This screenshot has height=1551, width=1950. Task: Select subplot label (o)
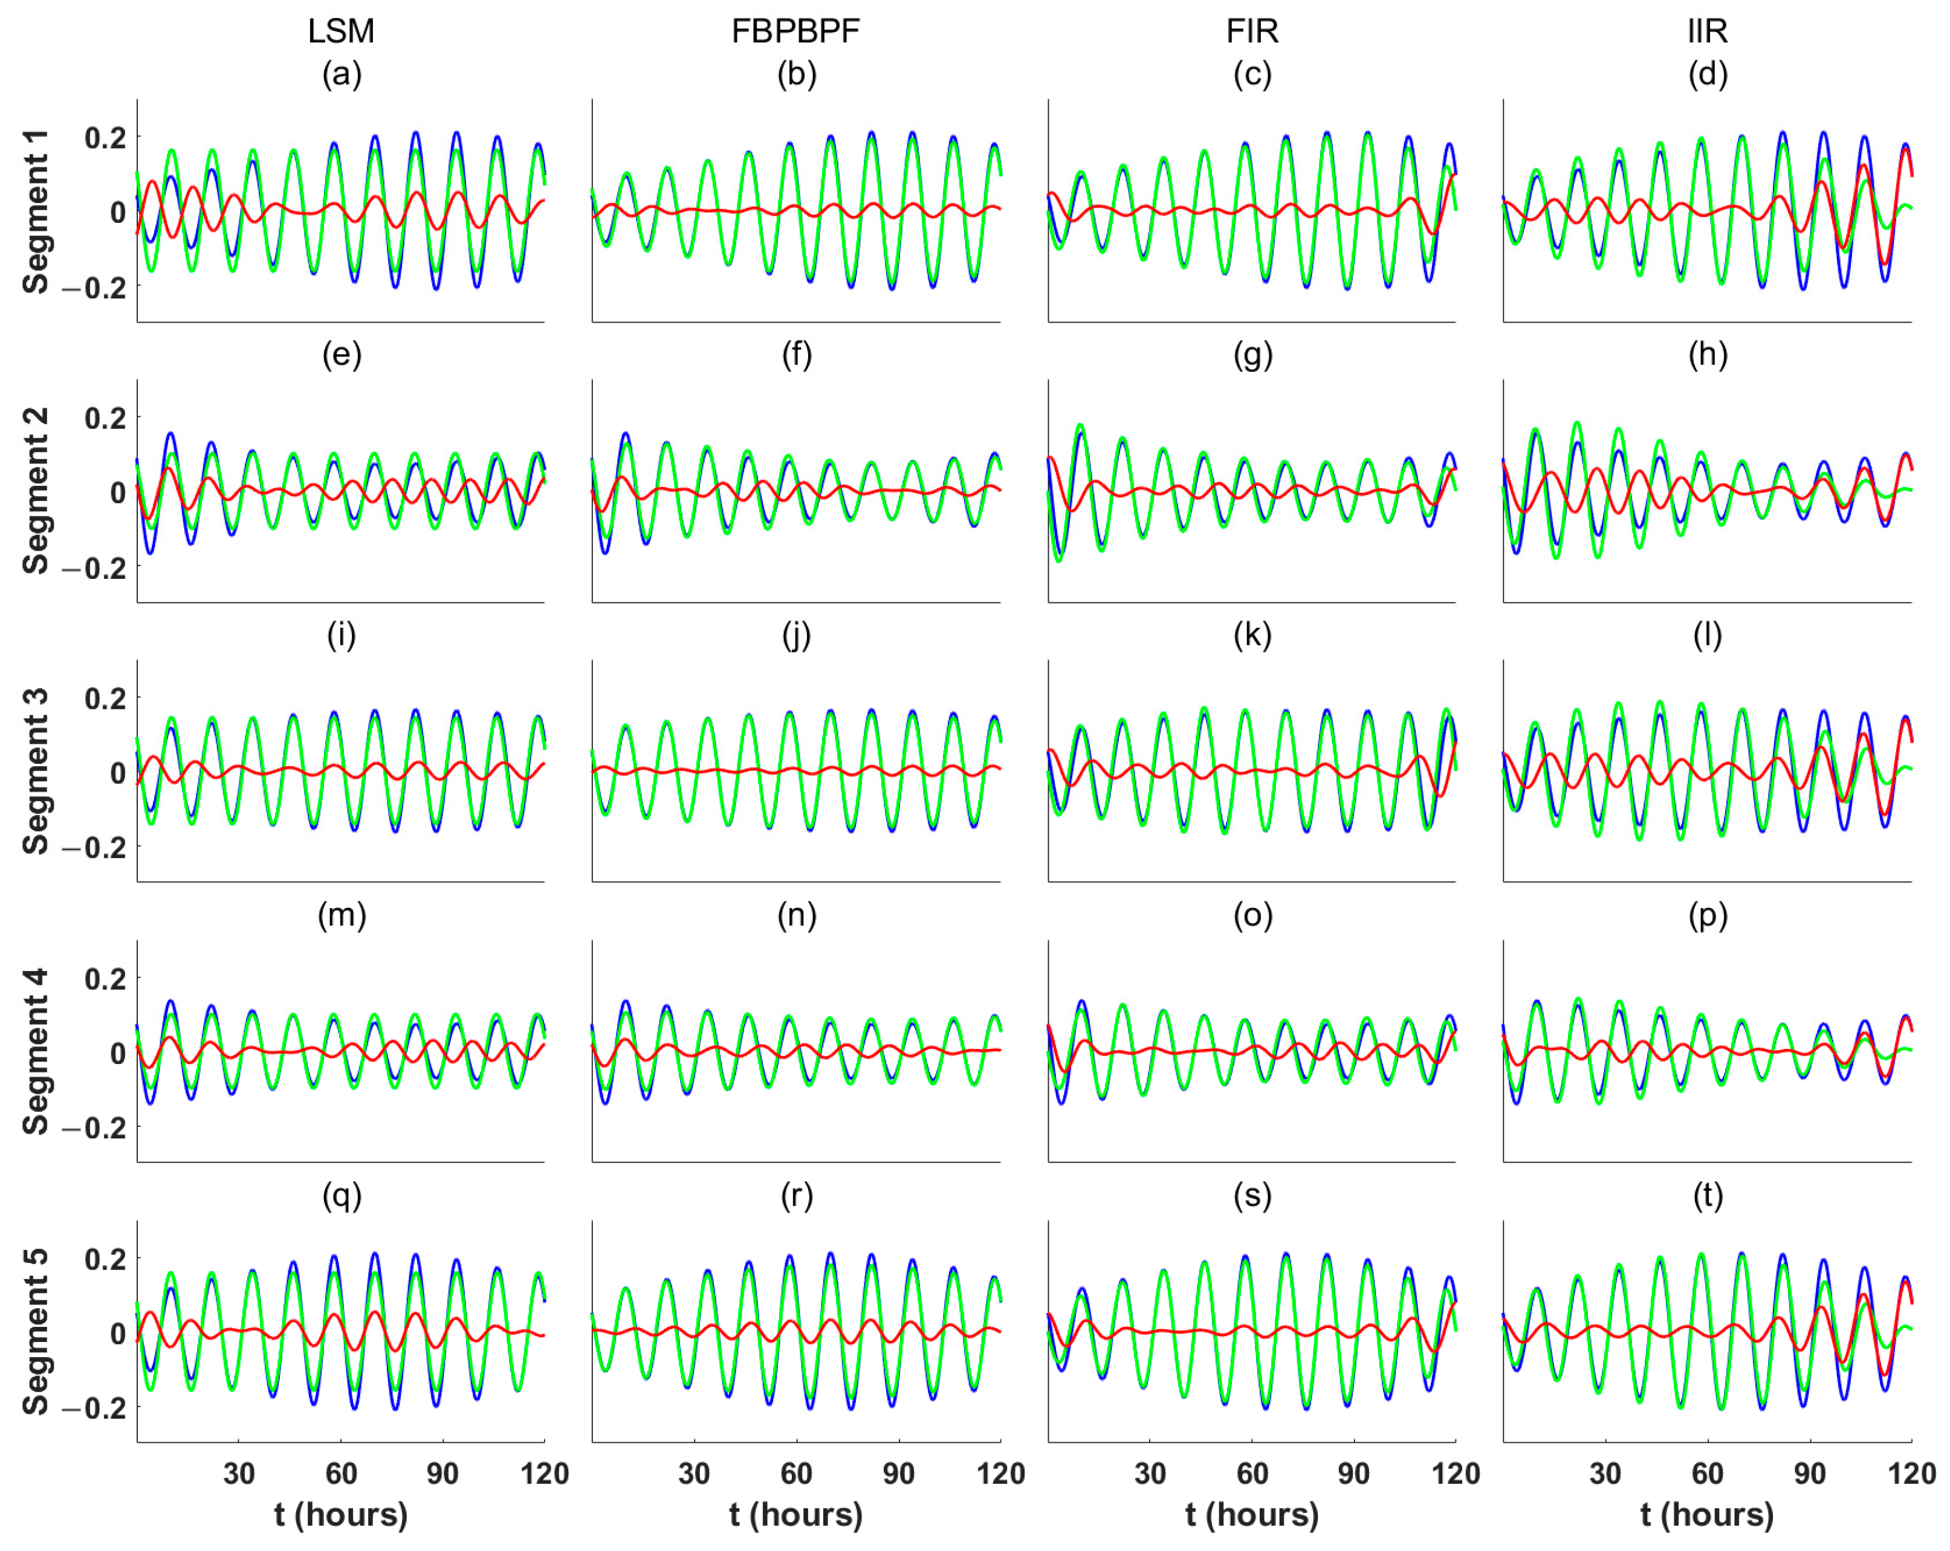coord(1252,915)
